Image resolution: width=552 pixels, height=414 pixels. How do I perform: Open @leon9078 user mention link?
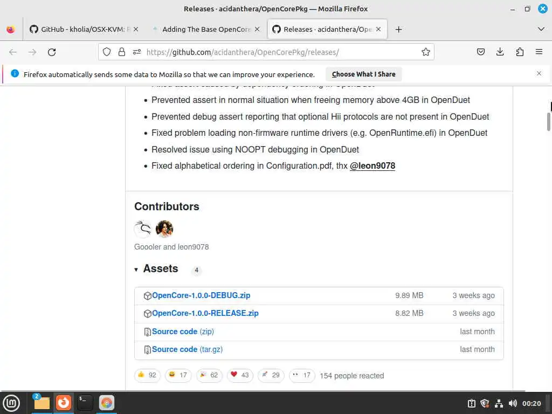[372, 166]
